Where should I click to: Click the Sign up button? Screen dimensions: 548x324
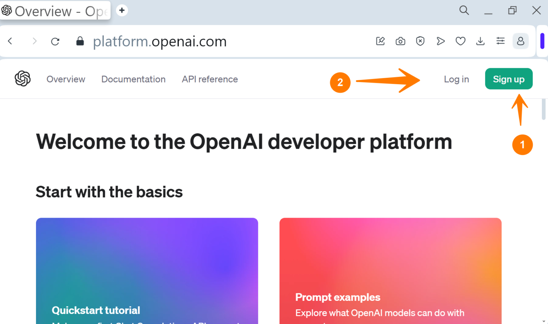tap(509, 79)
